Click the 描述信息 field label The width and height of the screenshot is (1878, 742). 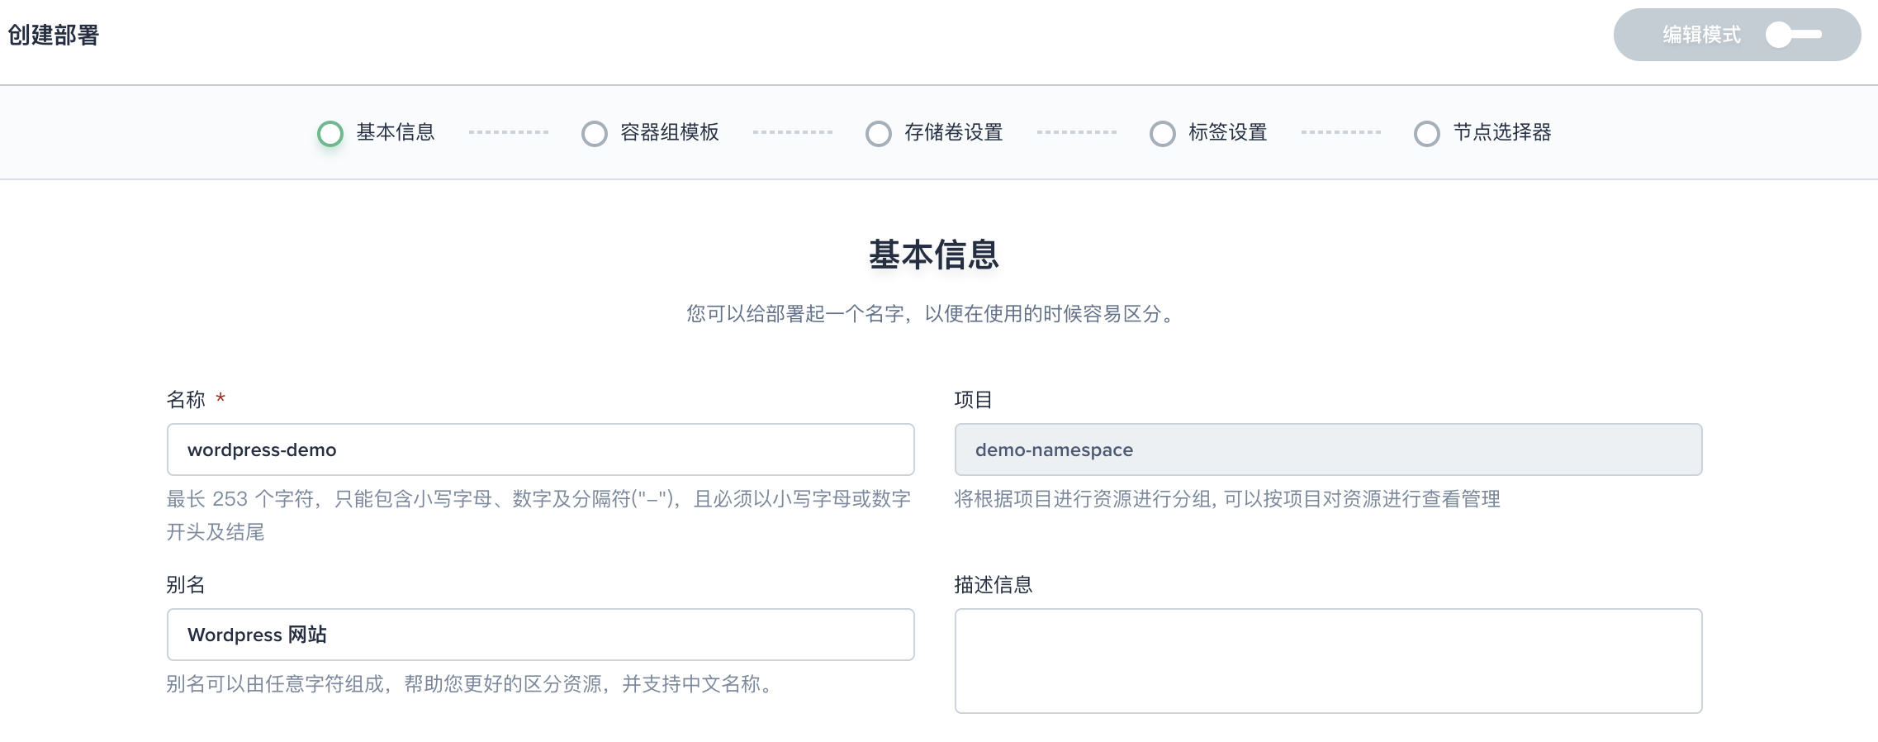994,585
